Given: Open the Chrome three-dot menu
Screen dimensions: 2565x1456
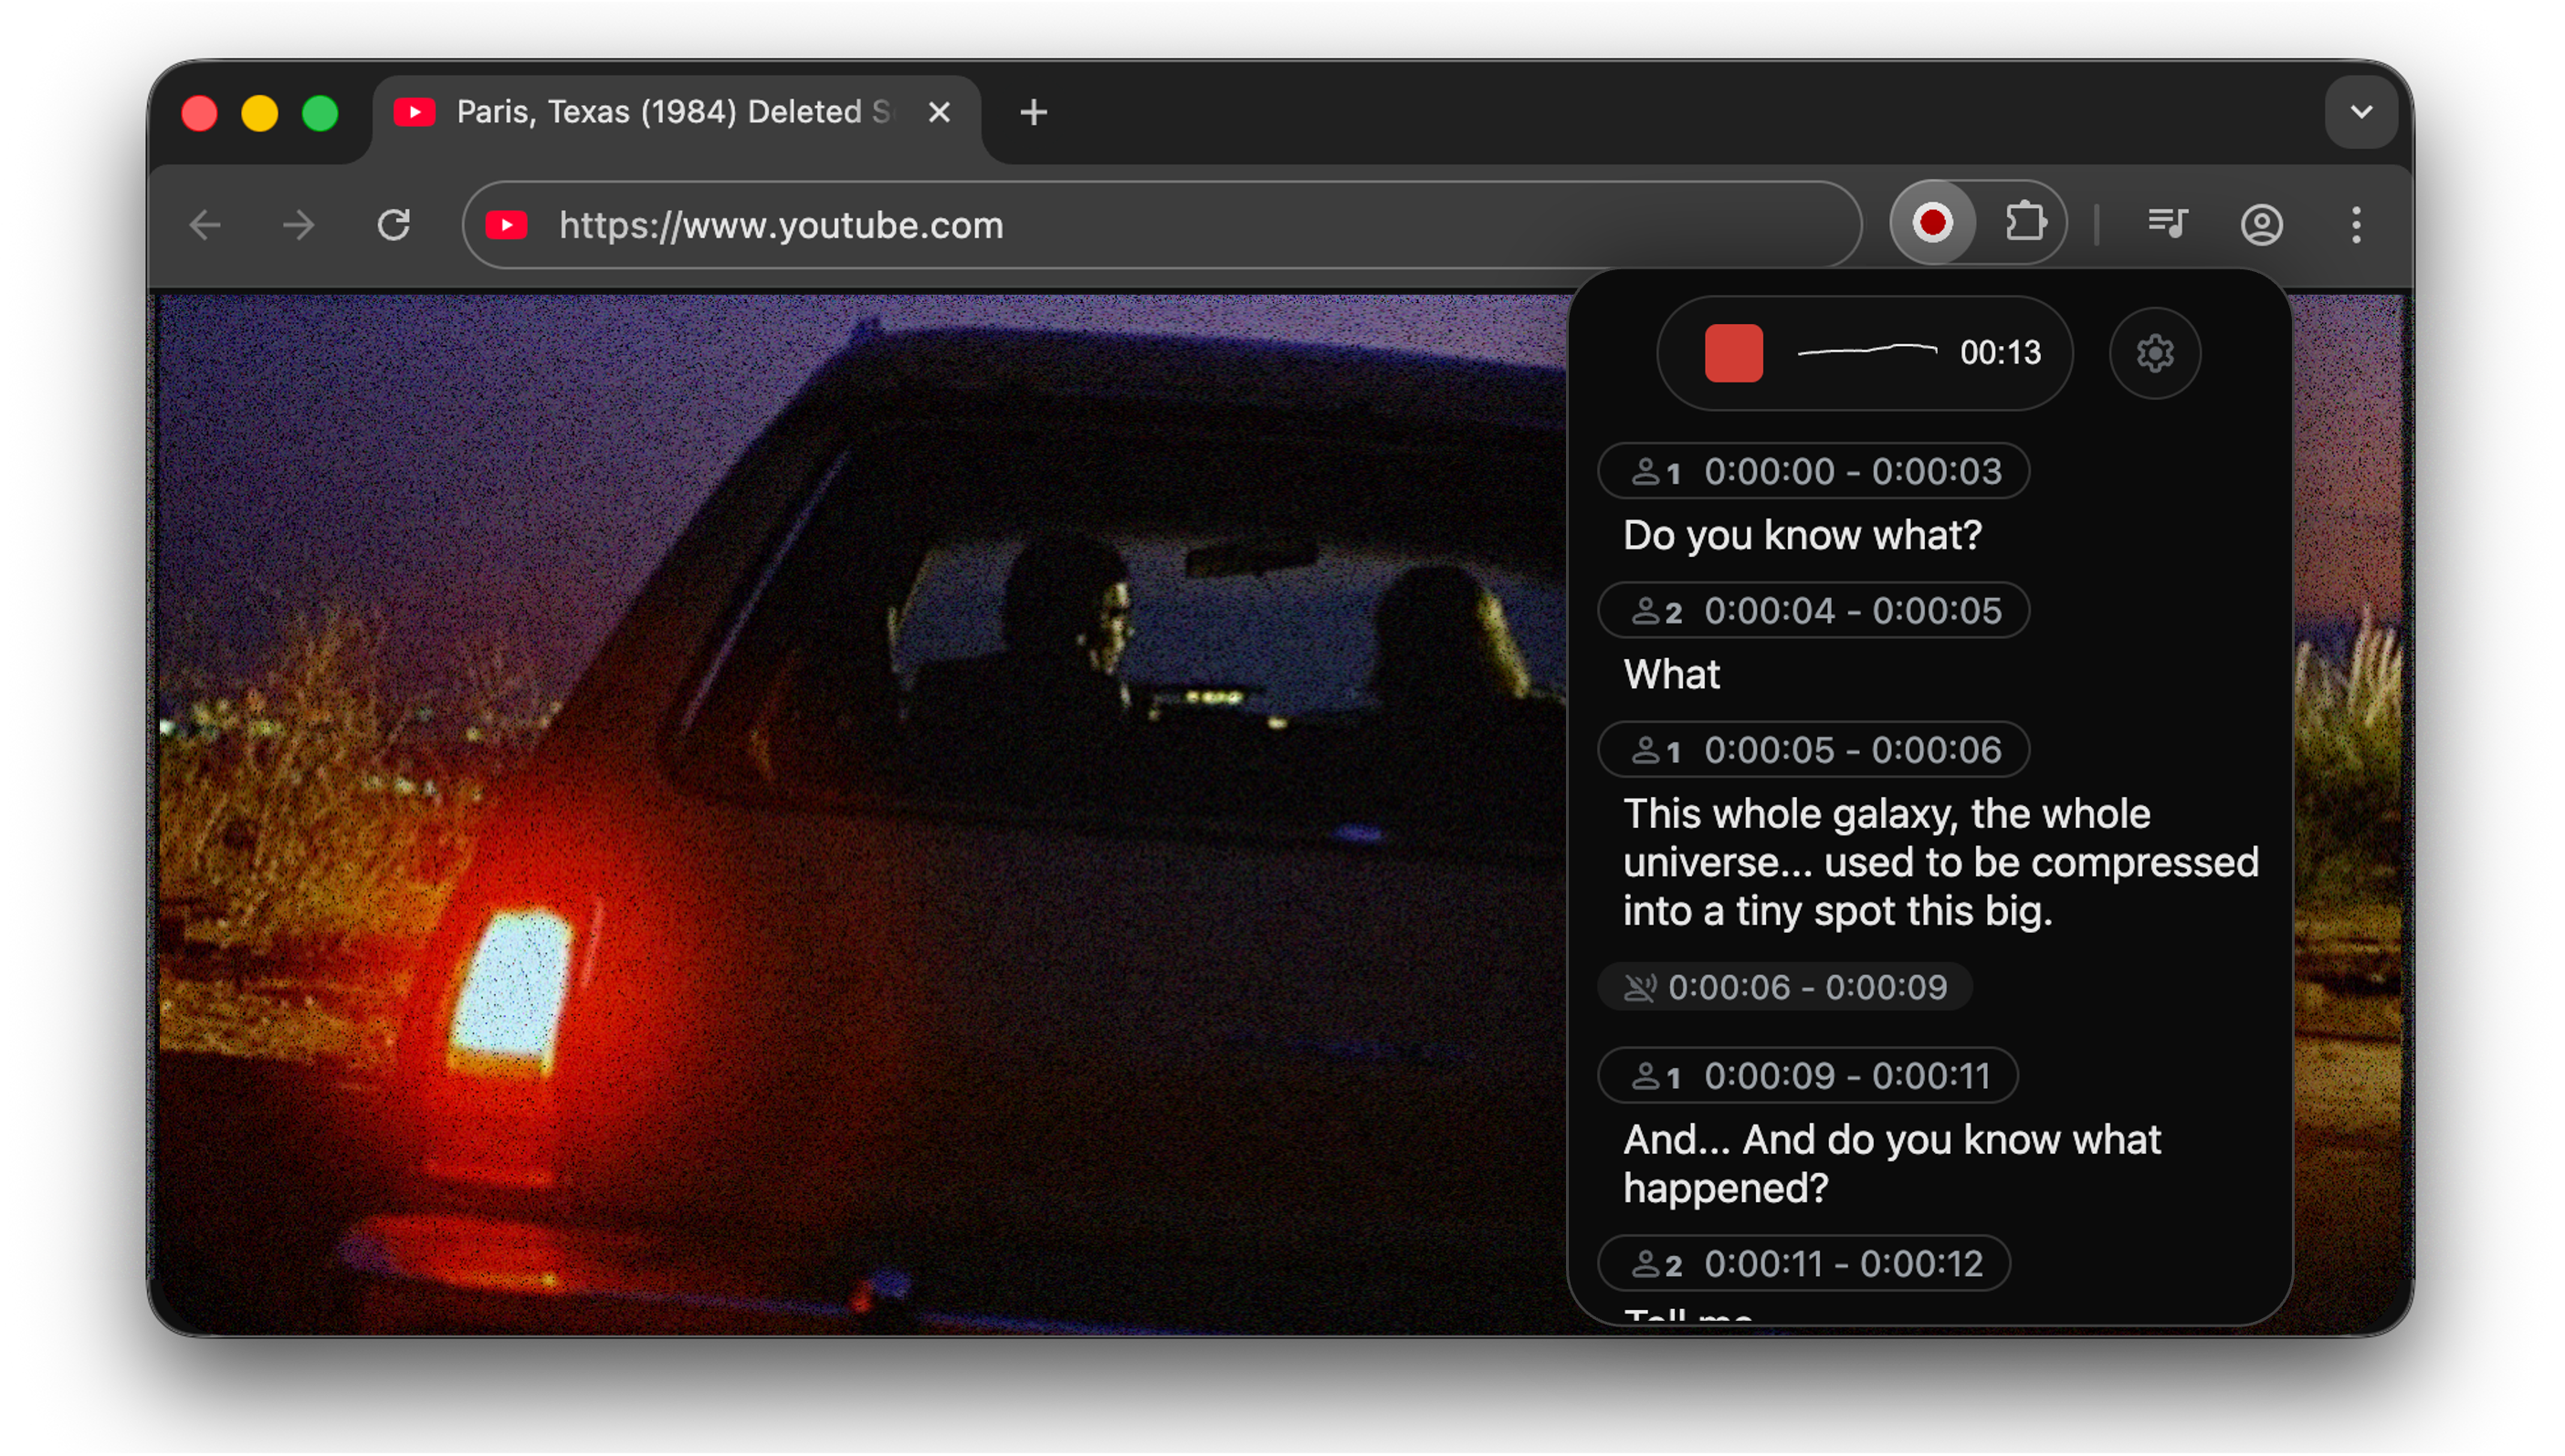Looking at the screenshot, I should (2356, 226).
